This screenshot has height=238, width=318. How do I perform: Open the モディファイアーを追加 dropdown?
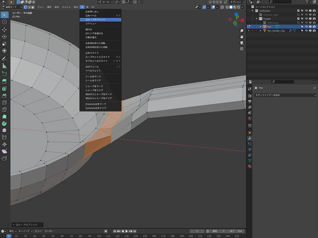(x=285, y=95)
